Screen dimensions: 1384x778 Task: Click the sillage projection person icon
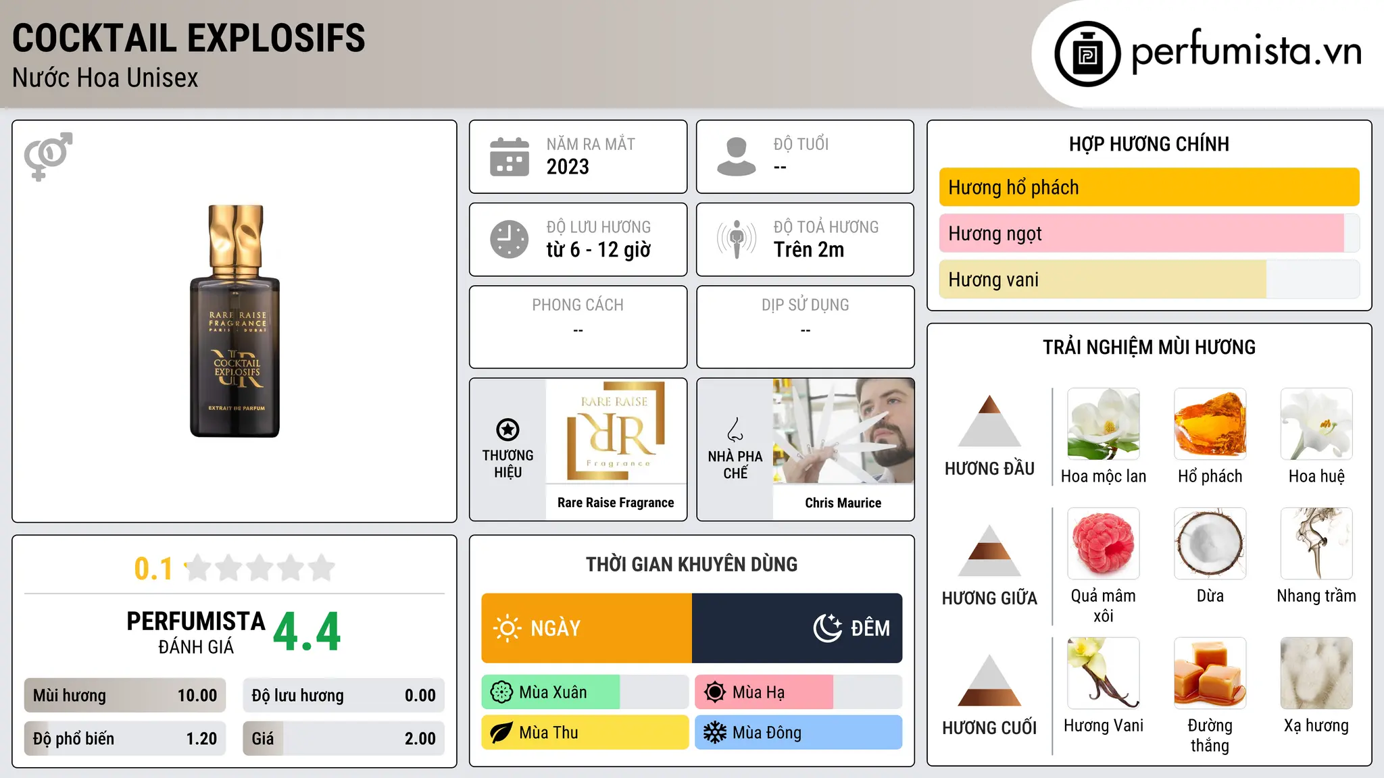click(737, 239)
